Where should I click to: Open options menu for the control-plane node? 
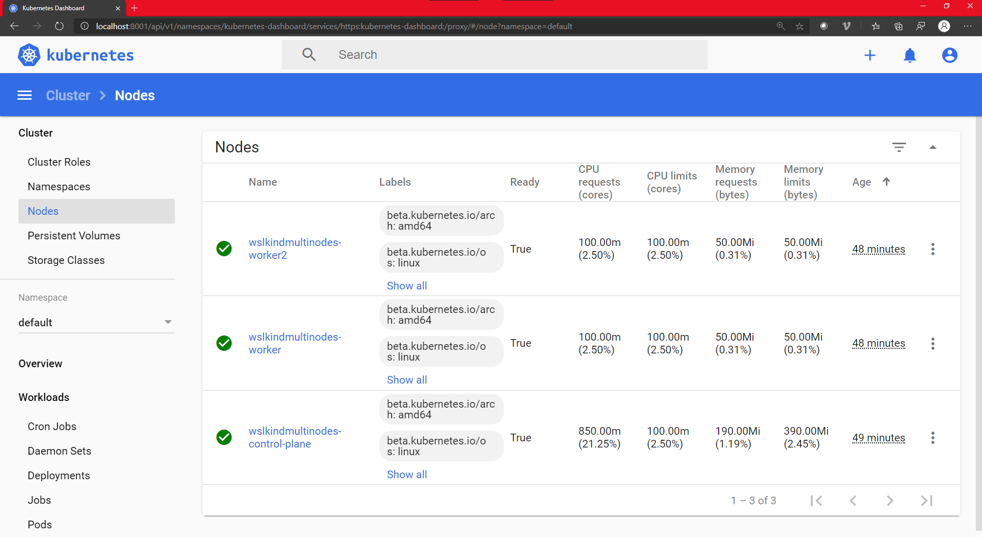click(933, 438)
